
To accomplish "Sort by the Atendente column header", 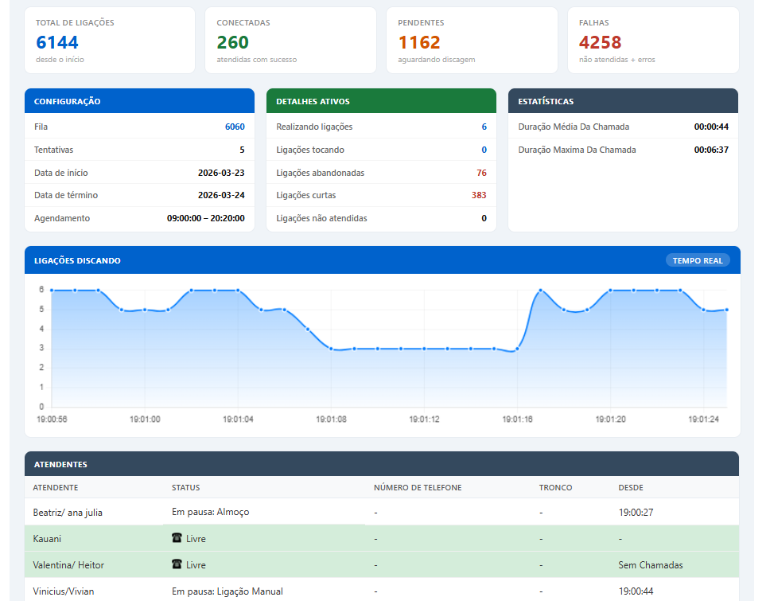I will point(56,487).
